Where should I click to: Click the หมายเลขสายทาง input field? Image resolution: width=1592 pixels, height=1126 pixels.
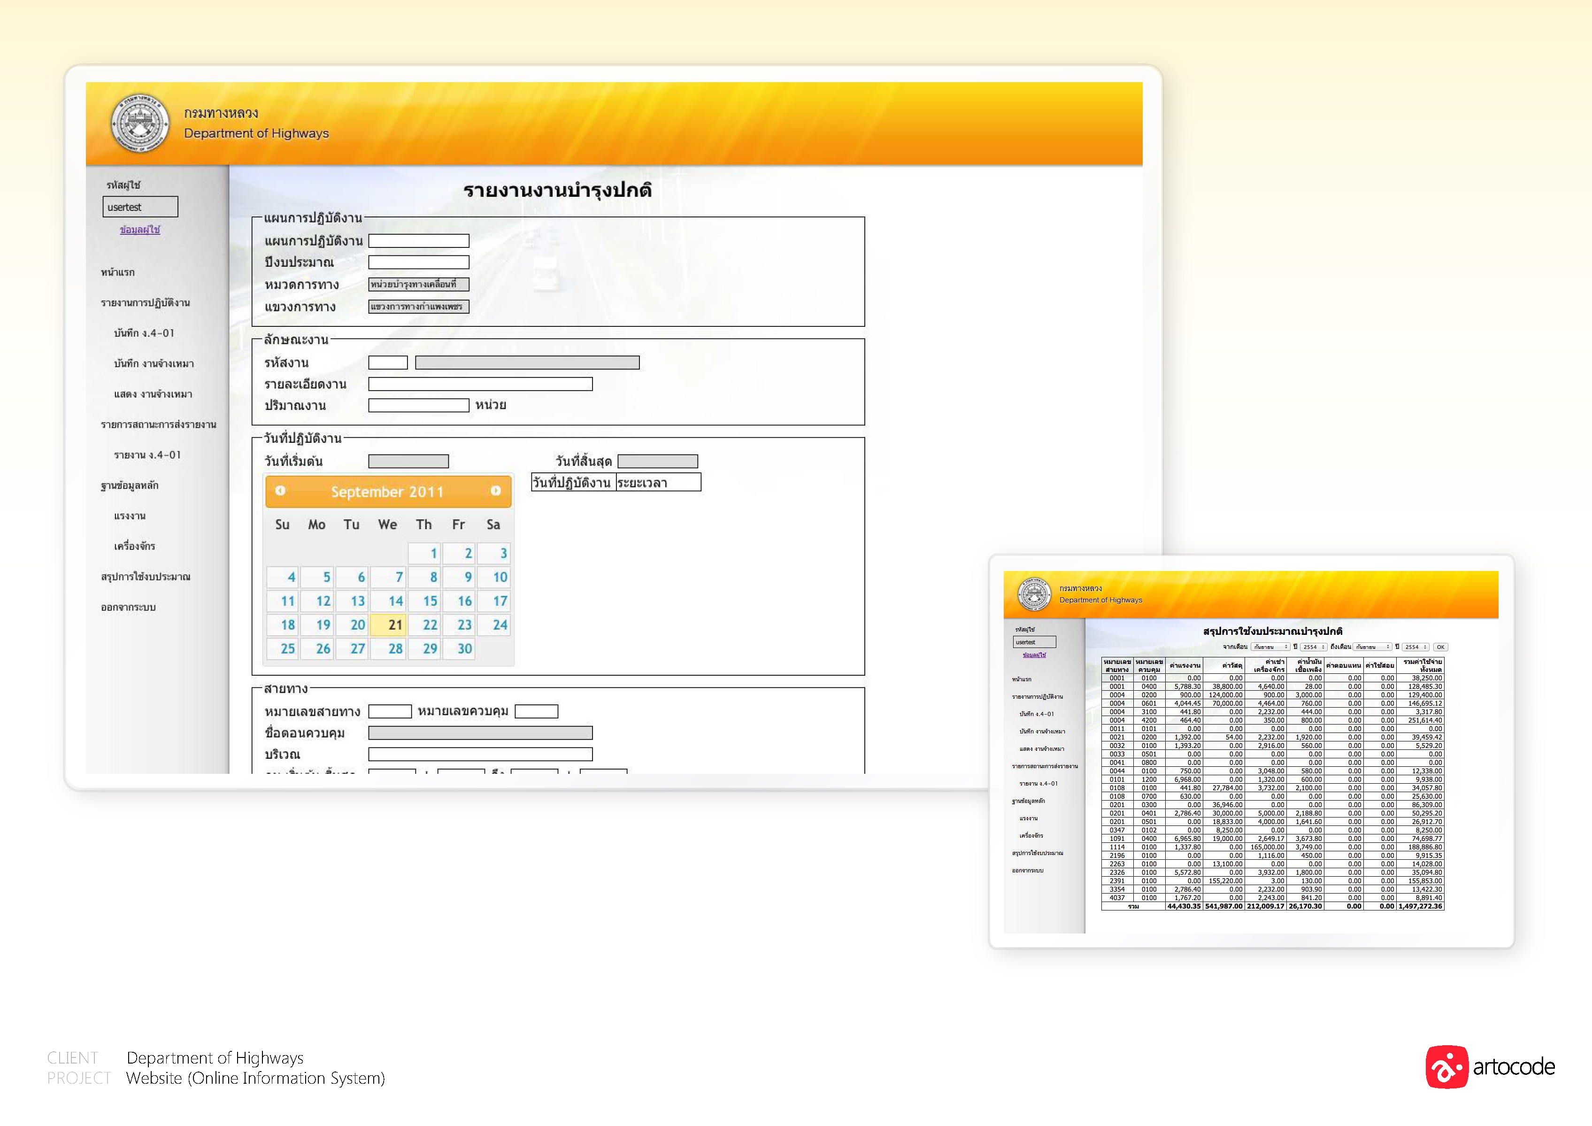391,711
